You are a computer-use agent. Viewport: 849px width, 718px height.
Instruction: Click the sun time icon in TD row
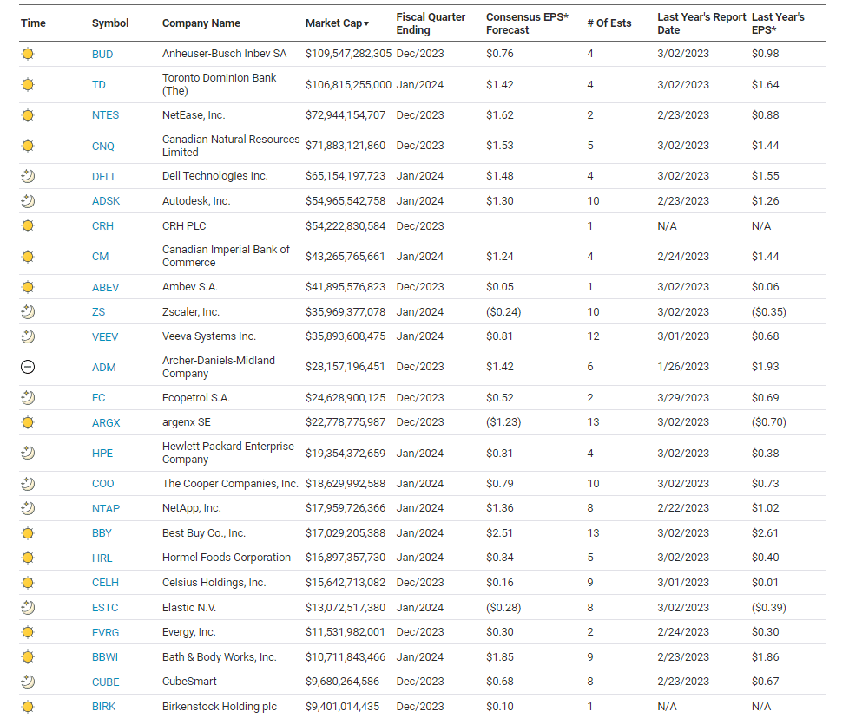click(x=28, y=84)
